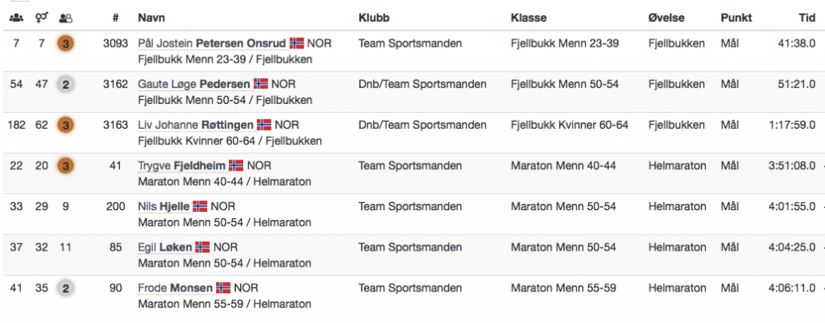Click the class placement icon header
Screen dimensions: 825x323
tap(66, 18)
